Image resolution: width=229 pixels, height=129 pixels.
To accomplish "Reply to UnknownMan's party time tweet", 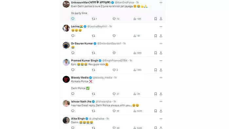I will pos(73,19).
